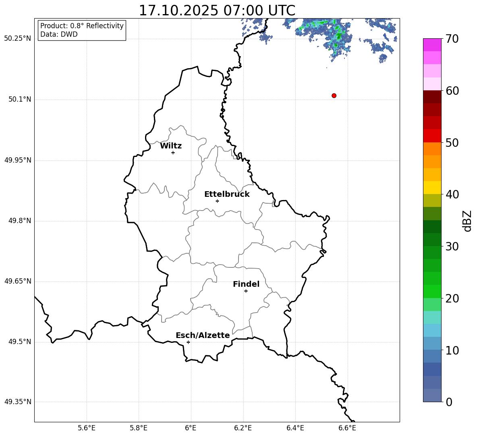Click the light blue colorbar segment above 10
Image resolution: width=477 pixels, height=436 pixels.
point(432,343)
